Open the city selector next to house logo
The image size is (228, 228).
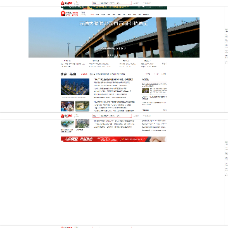(84, 13)
